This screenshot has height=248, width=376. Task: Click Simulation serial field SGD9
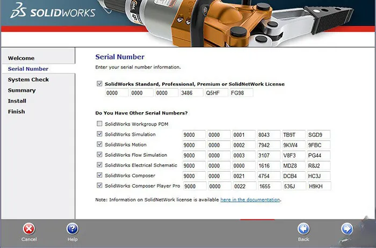[319, 135]
